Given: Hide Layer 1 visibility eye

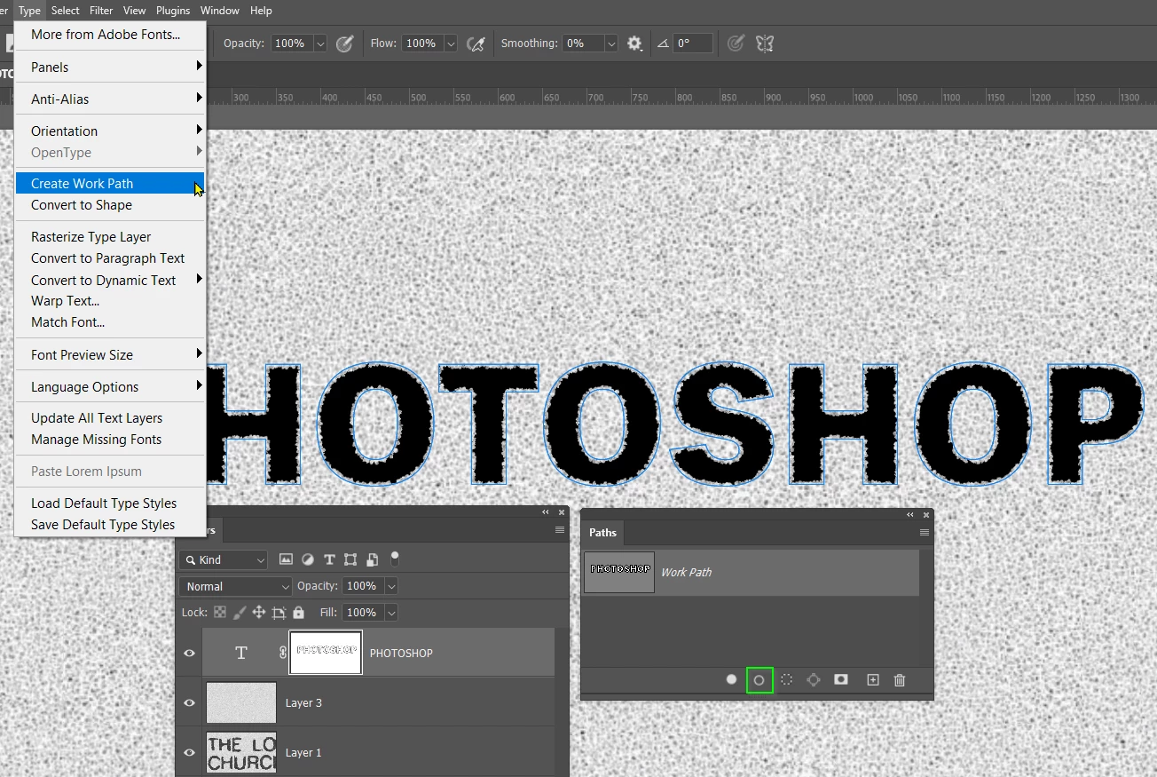Looking at the screenshot, I should point(189,752).
